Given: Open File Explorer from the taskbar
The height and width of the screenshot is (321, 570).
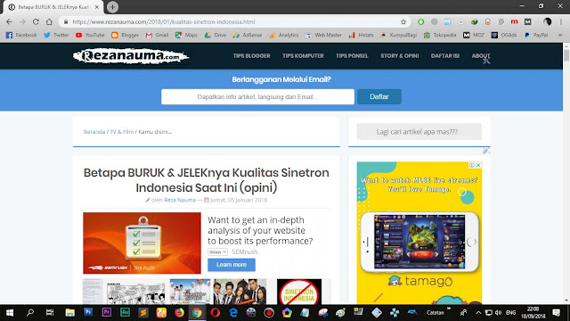Looking at the screenshot, I should coord(69,313).
